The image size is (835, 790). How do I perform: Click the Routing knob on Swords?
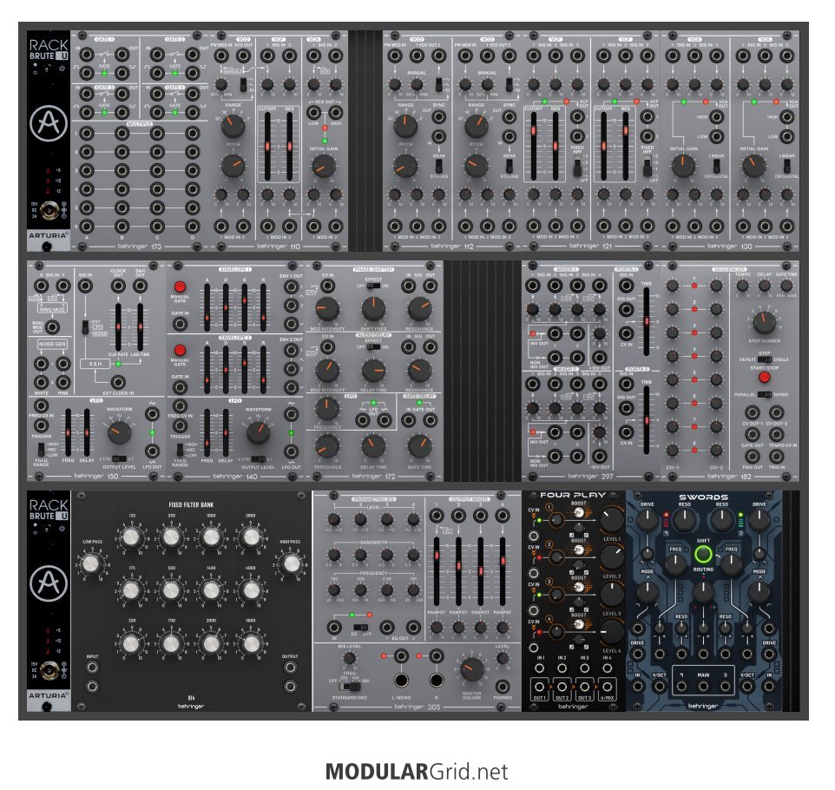pyautogui.click(x=703, y=591)
